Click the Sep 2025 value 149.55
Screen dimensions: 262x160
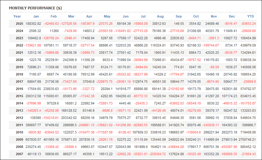coord(178,24)
